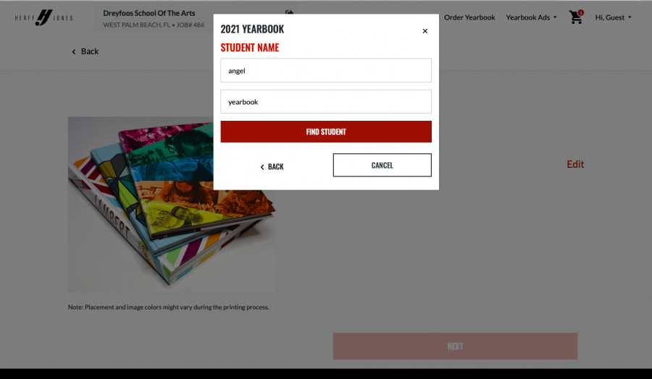The image size is (652, 379).
Task: Click the red Edit link
Action: (575, 164)
